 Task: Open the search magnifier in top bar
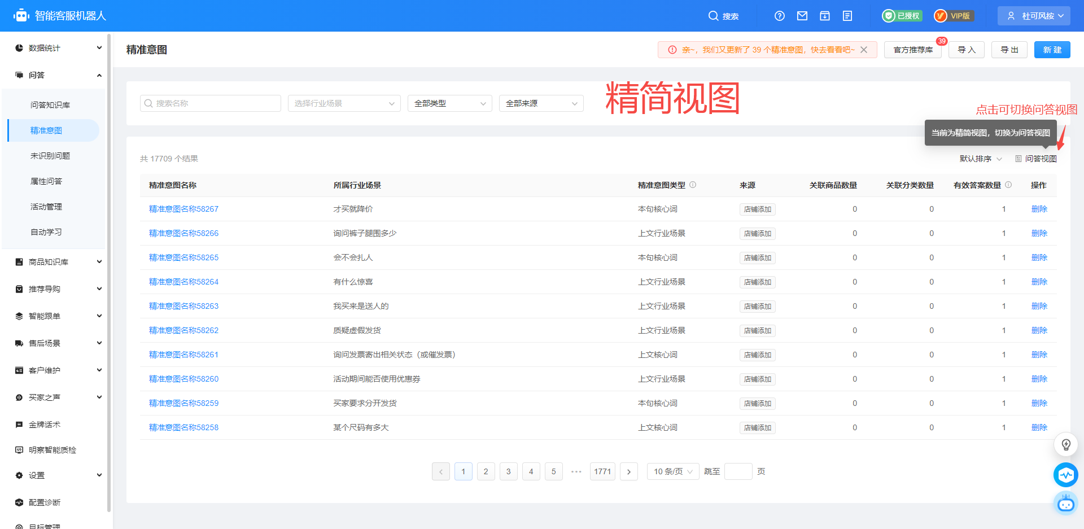click(x=714, y=16)
